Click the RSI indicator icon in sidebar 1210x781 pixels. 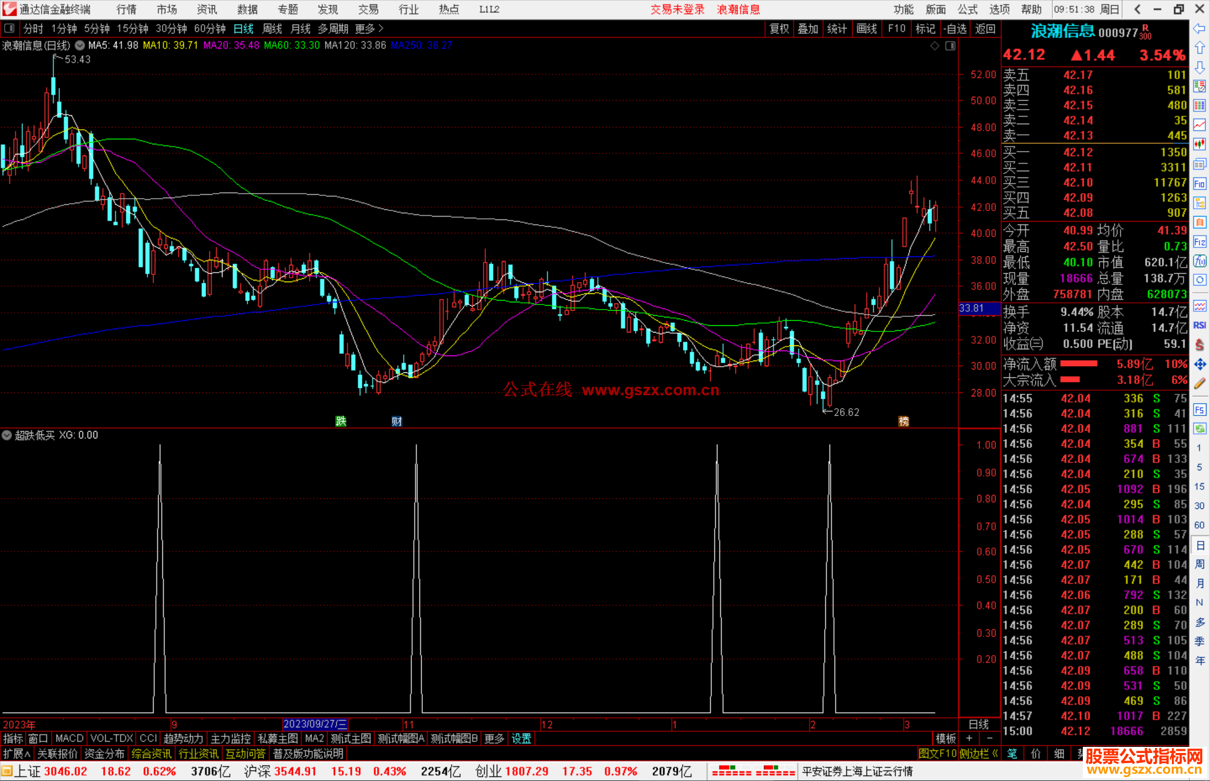point(1199,325)
